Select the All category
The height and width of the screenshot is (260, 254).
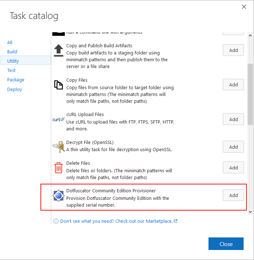coord(10,43)
